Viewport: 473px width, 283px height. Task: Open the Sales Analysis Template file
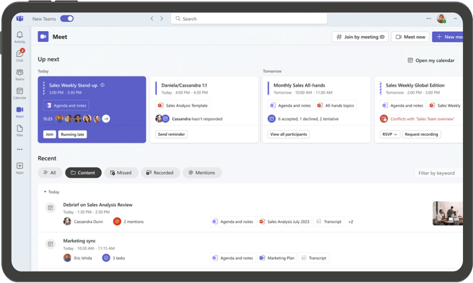point(183,105)
